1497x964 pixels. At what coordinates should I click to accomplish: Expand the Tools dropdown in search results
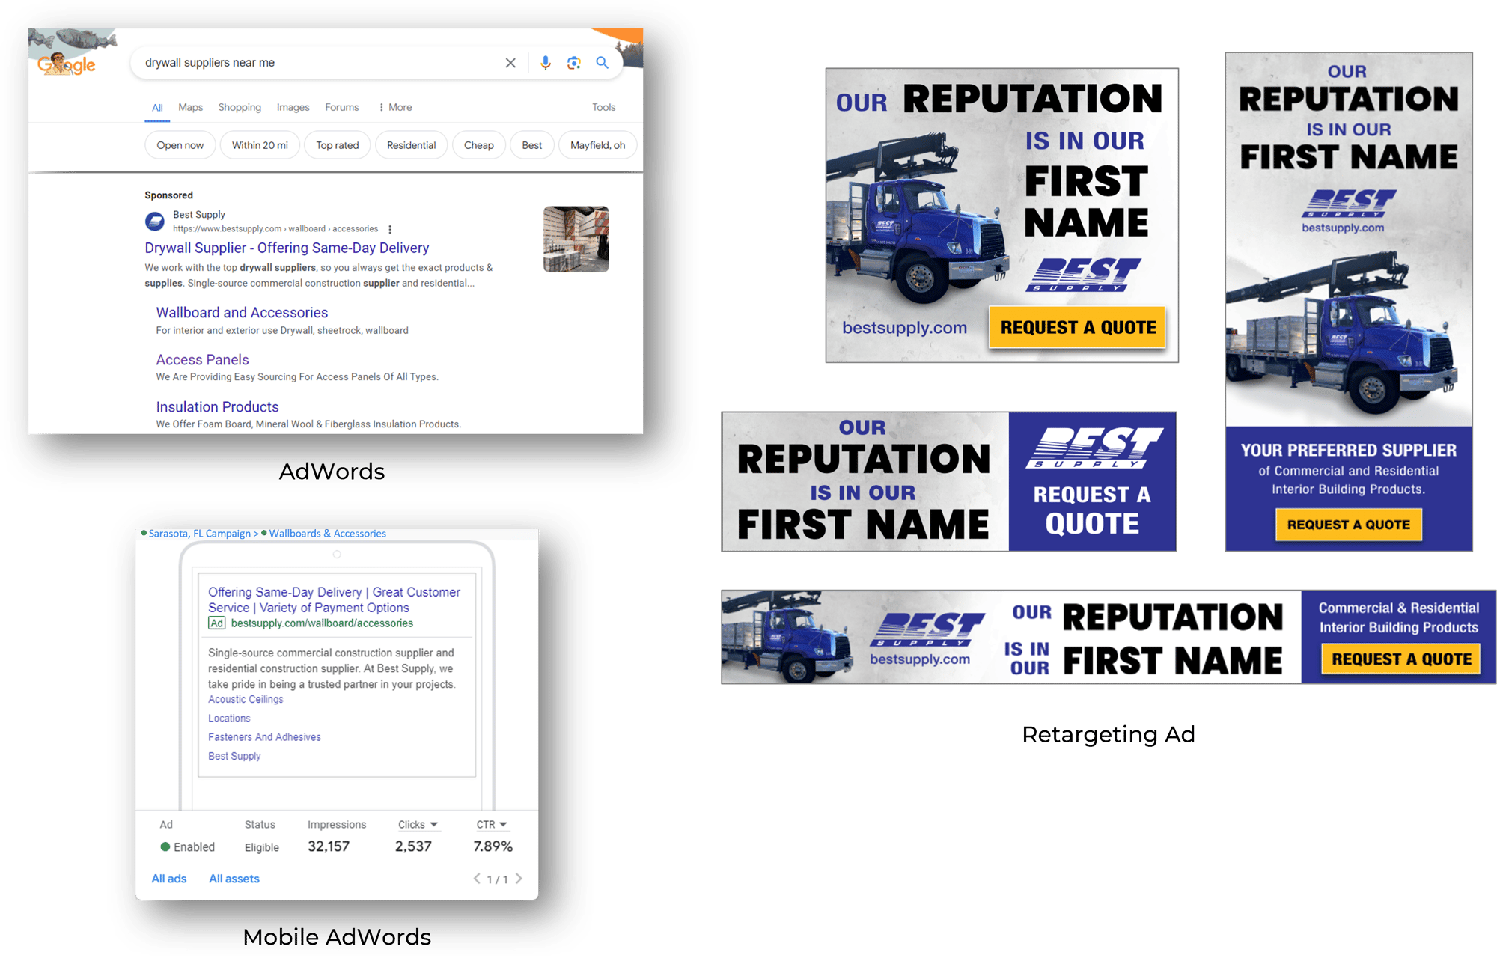pos(606,107)
